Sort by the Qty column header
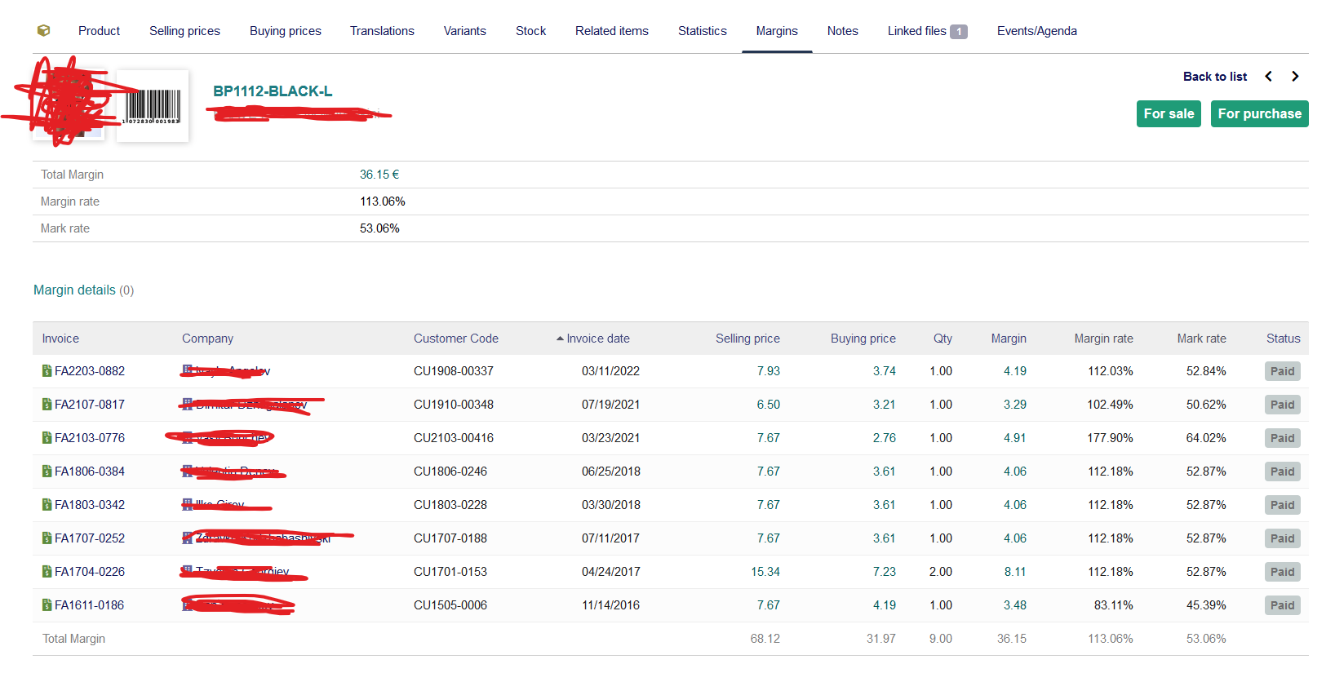1335x673 pixels. tap(942, 339)
